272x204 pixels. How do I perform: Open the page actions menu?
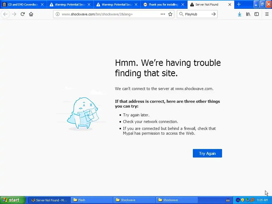click(x=163, y=14)
